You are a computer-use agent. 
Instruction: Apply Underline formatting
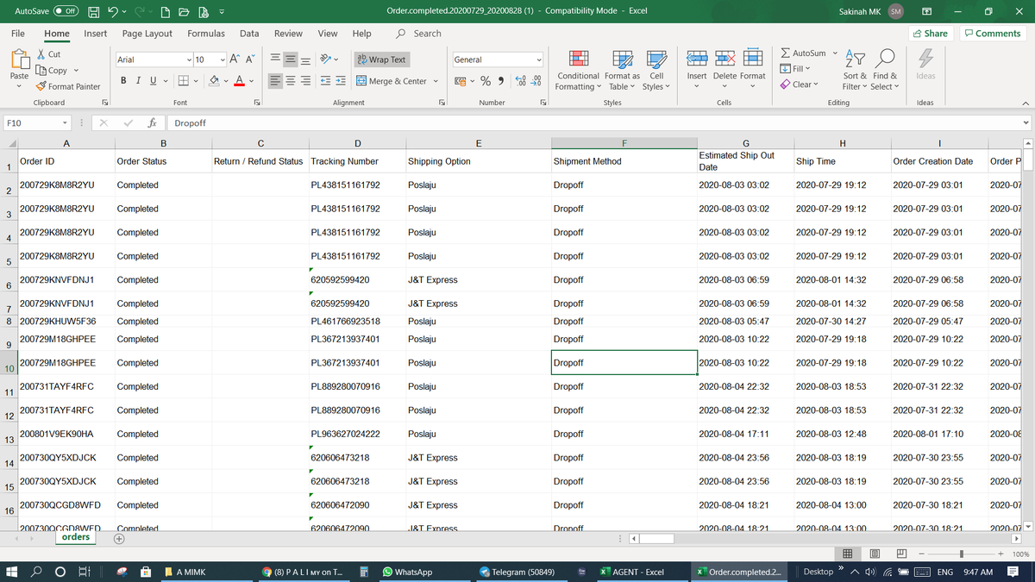click(x=152, y=80)
